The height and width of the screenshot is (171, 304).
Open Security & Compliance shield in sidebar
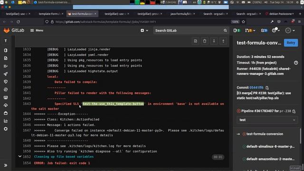6,82
